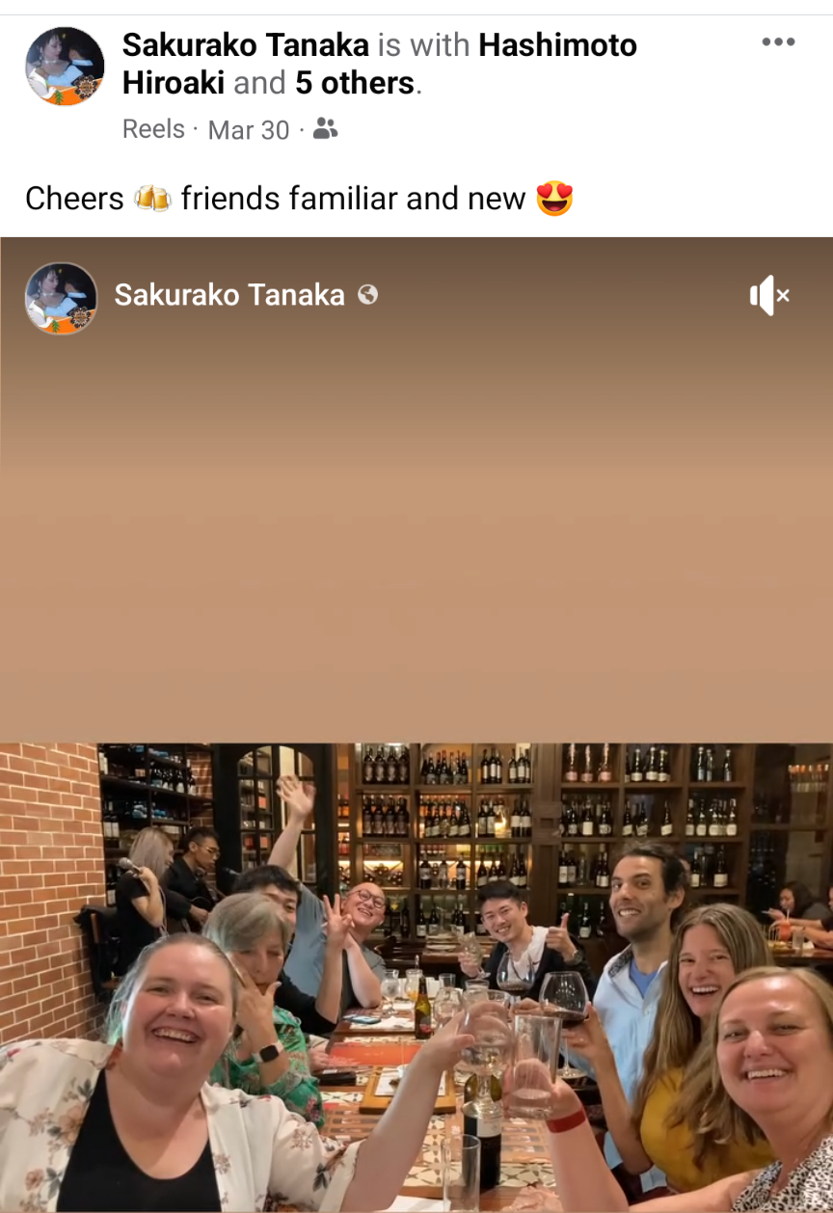
Task: Open Sakurako Tanaka's profile picture at post top
Action: click(x=65, y=66)
